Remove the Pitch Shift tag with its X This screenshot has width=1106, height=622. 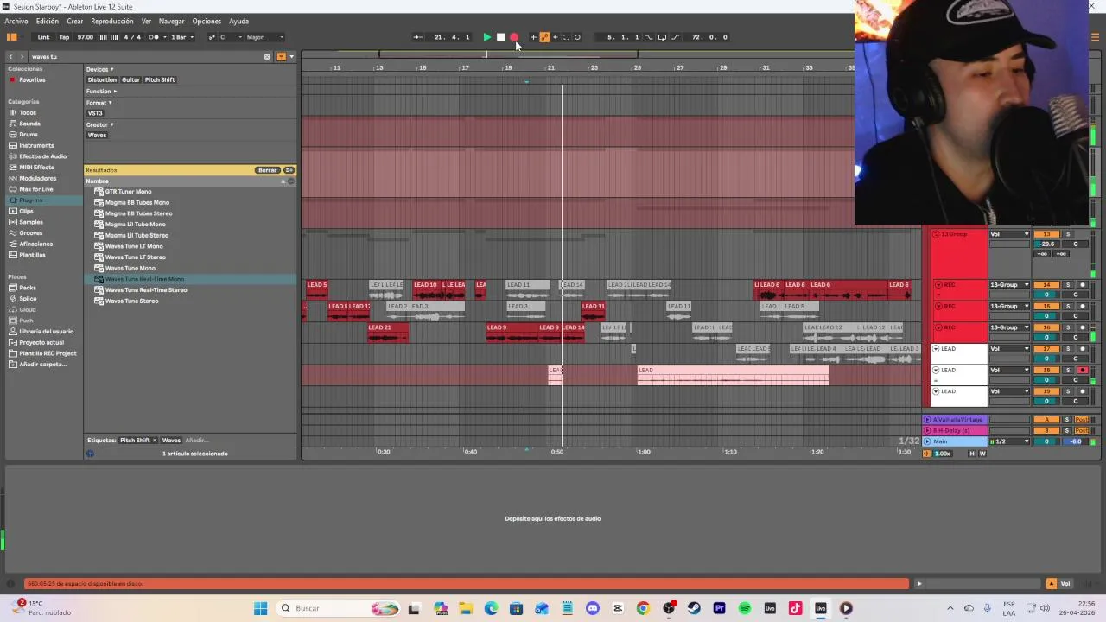[155, 441]
